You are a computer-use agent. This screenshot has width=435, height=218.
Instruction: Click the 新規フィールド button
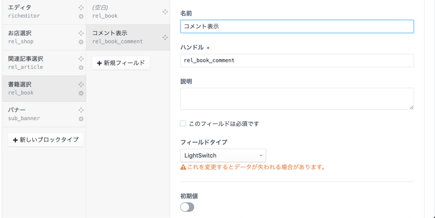click(121, 63)
